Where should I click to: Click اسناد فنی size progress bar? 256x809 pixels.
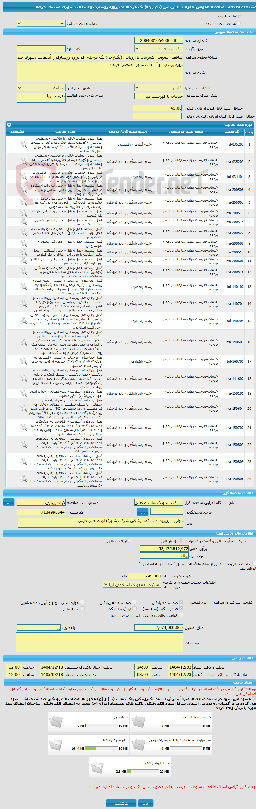click(x=102, y=725)
